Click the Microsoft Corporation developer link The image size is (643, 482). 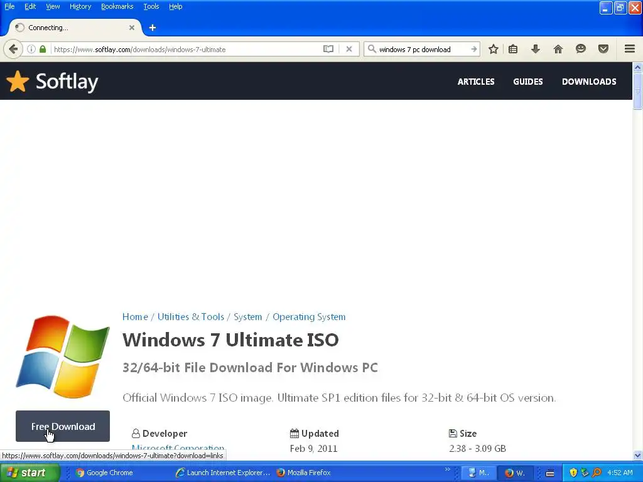coord(178,448)
